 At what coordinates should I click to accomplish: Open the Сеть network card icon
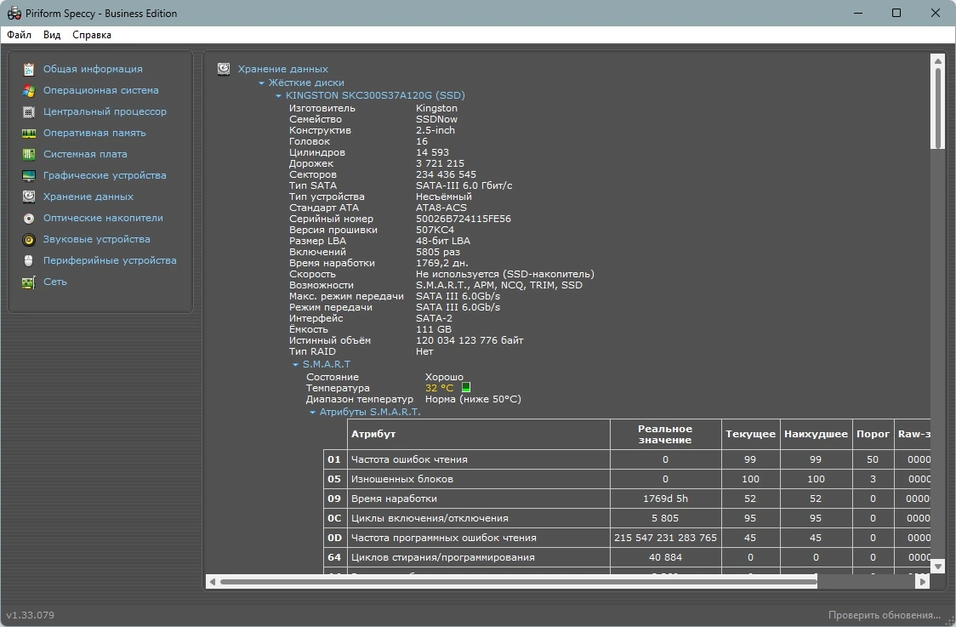(29, 282)
